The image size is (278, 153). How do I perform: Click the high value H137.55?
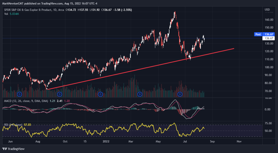coord(83,10)
